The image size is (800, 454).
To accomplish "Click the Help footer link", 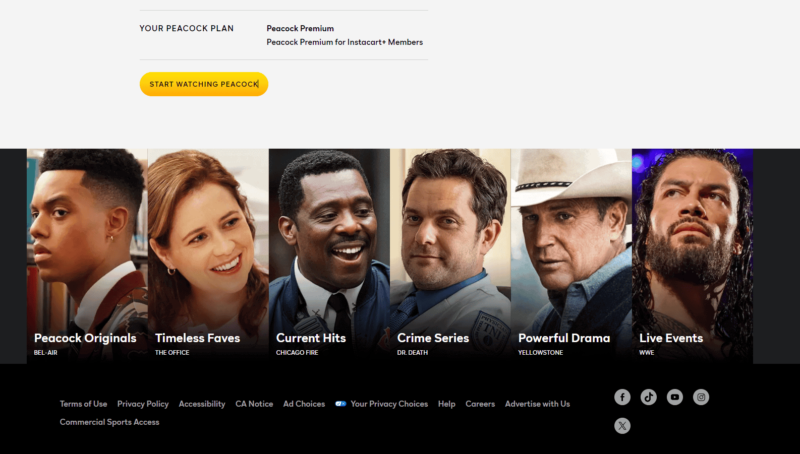I will pyautogui.click(x=446, y=404).
